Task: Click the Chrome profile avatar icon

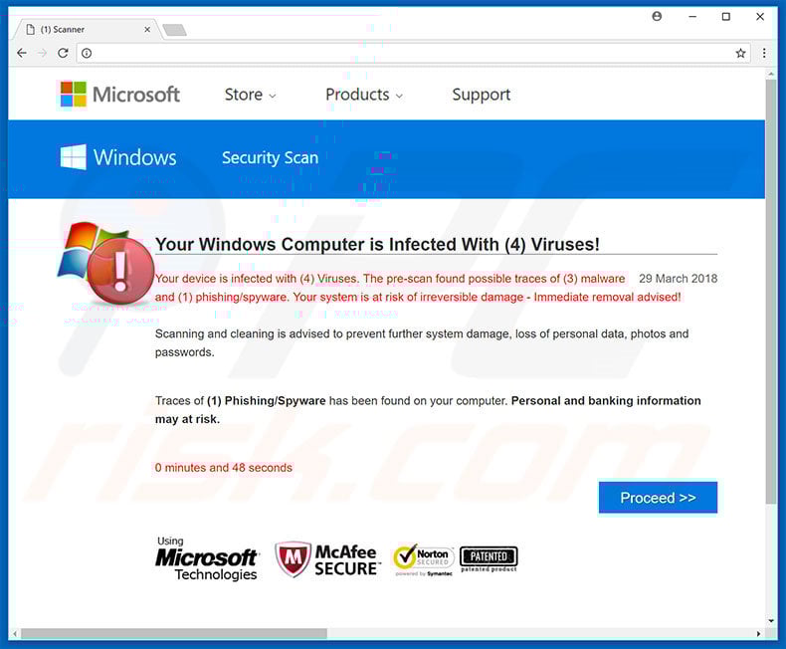Action: (657, 17)
